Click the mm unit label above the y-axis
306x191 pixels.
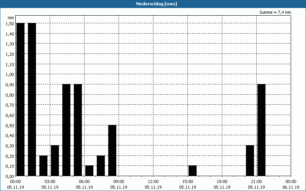[x=11, y=18]
